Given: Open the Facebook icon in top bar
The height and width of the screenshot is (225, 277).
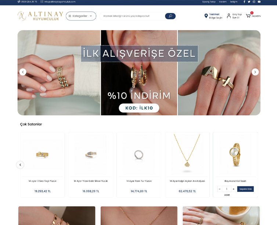Looking at the screenshot, I should [244, 2].
